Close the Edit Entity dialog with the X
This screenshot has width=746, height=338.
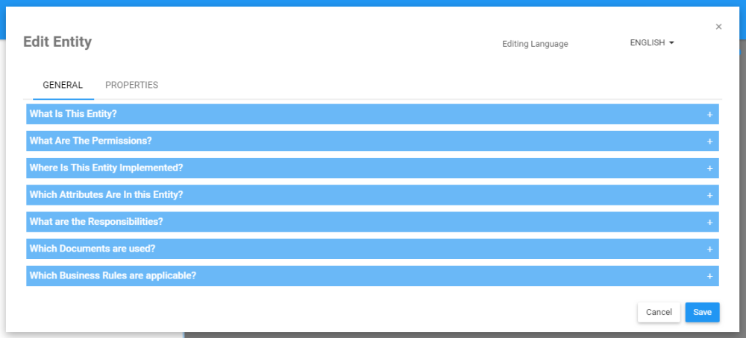pos(718,27)
